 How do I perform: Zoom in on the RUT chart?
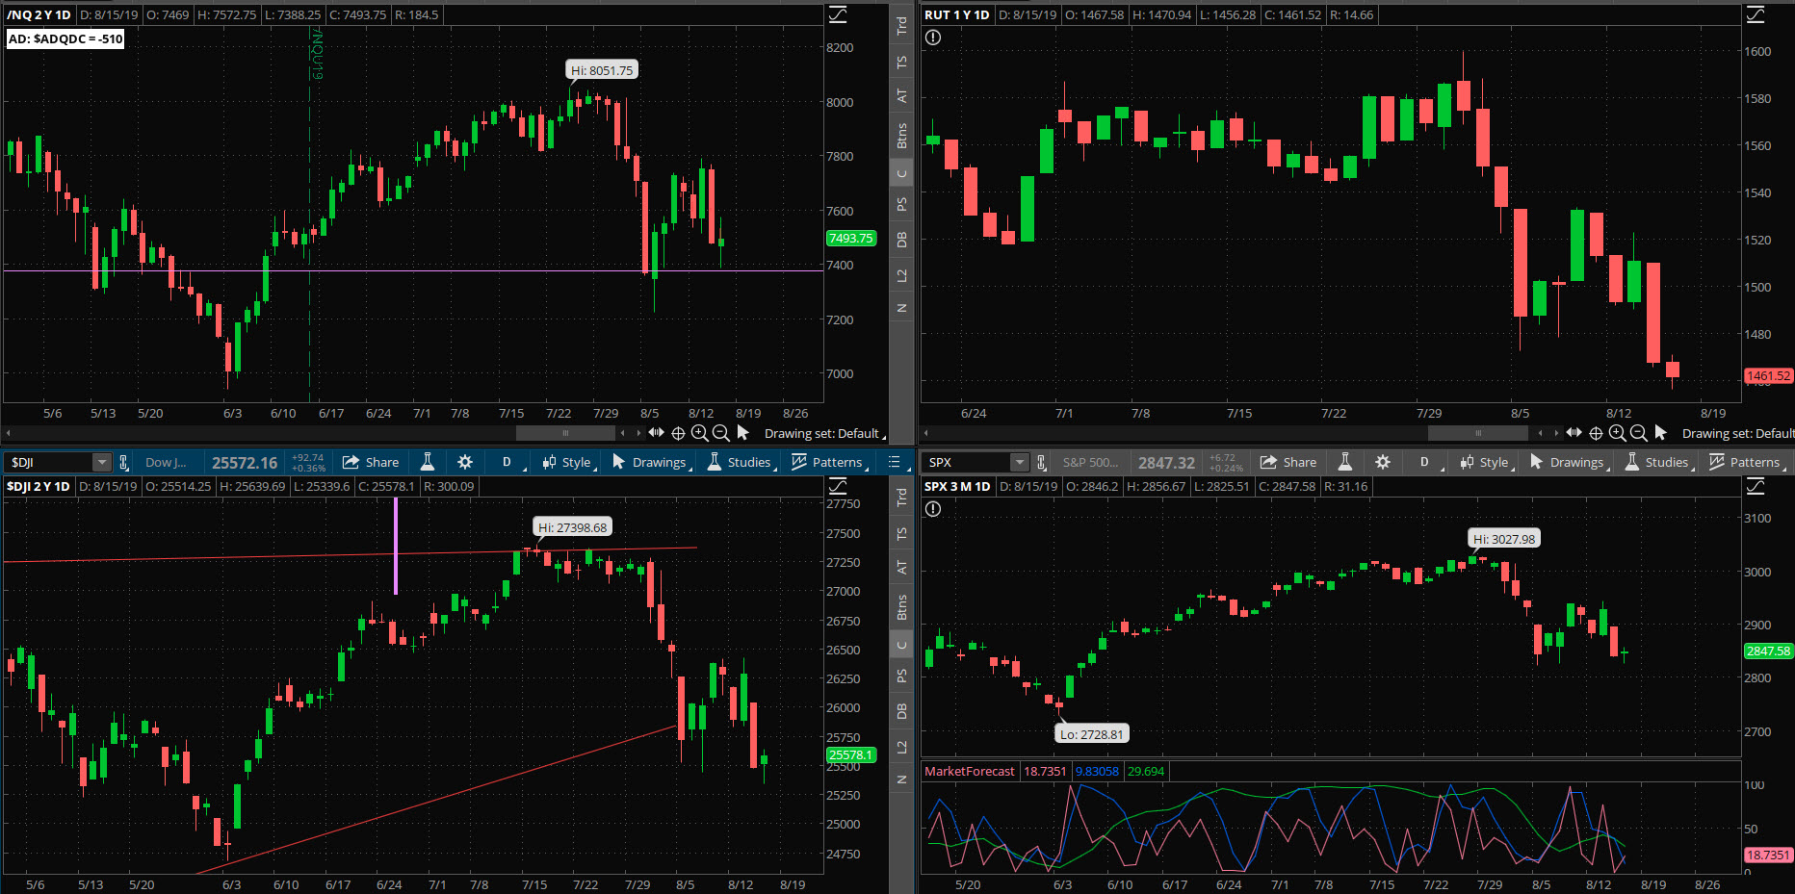coord(1617,433)
